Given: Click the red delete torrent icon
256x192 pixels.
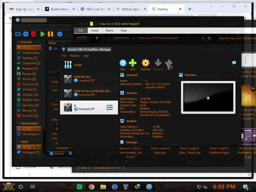Looking at the screenshot, I should point(33,34).
